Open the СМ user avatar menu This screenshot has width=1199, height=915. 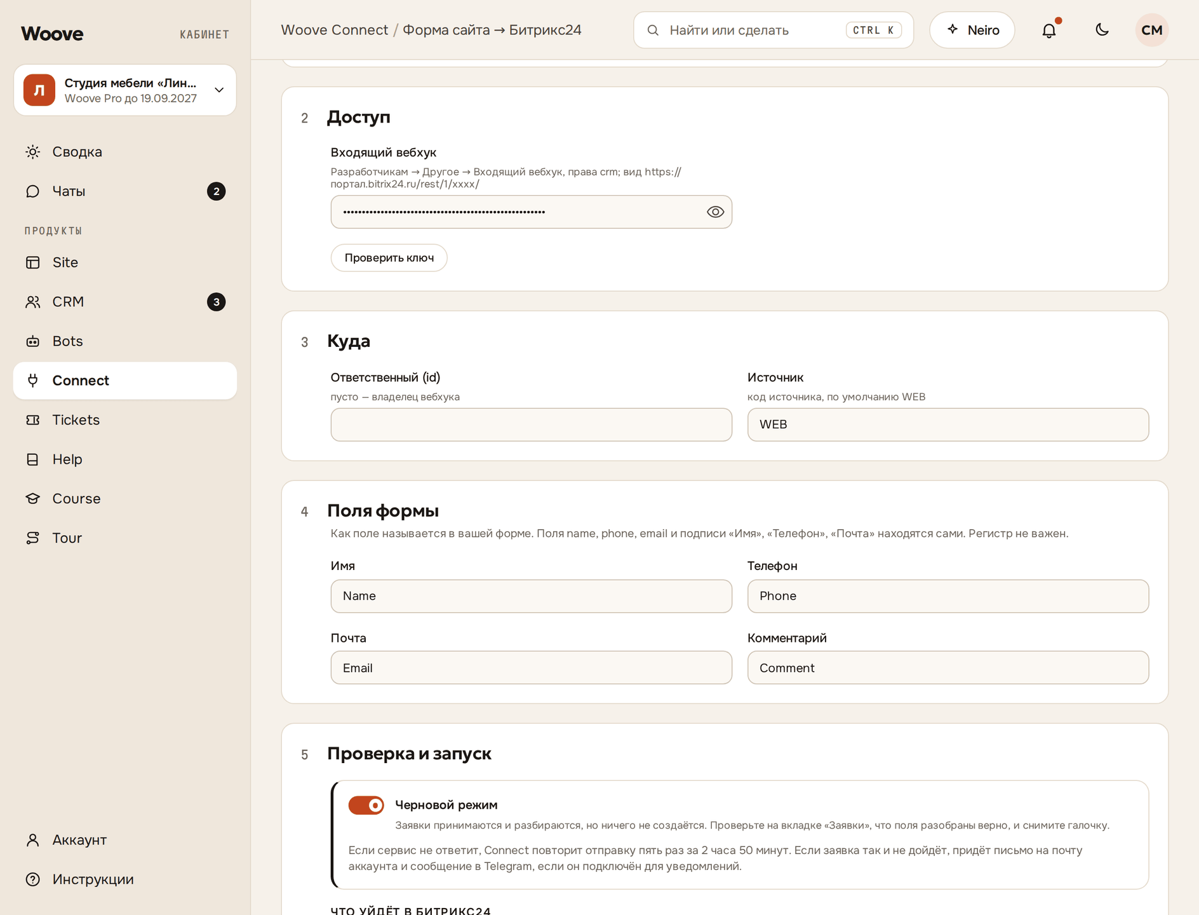(1152, 30)
